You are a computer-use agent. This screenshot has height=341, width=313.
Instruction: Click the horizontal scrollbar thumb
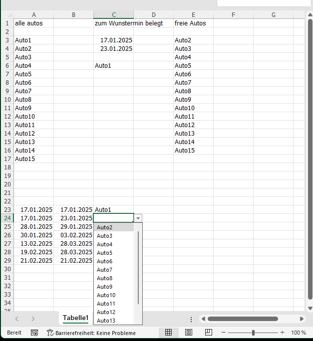243,319
